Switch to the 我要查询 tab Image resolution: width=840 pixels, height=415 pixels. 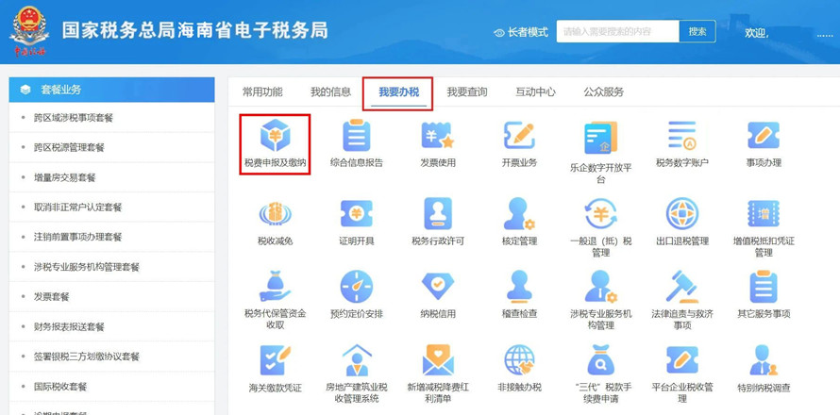point(467,92)
